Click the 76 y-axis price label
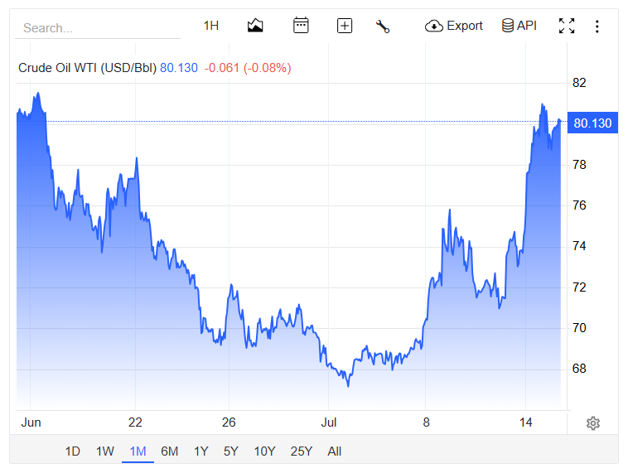 point(579,205)
